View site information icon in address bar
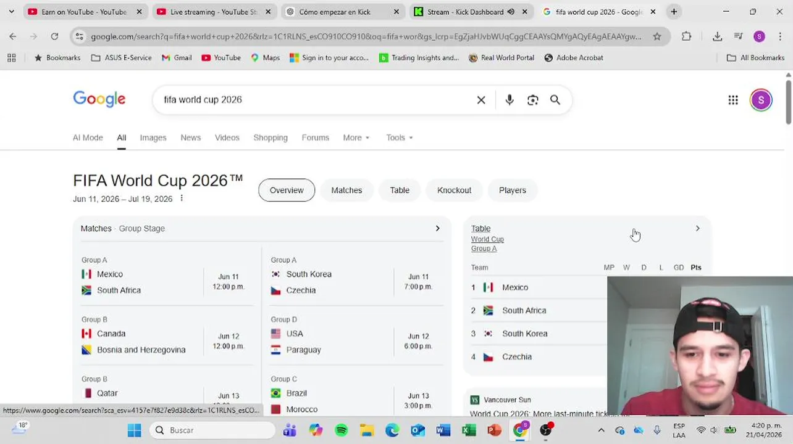The height and width of the screenshot is (444, 793). coord(79,36)
